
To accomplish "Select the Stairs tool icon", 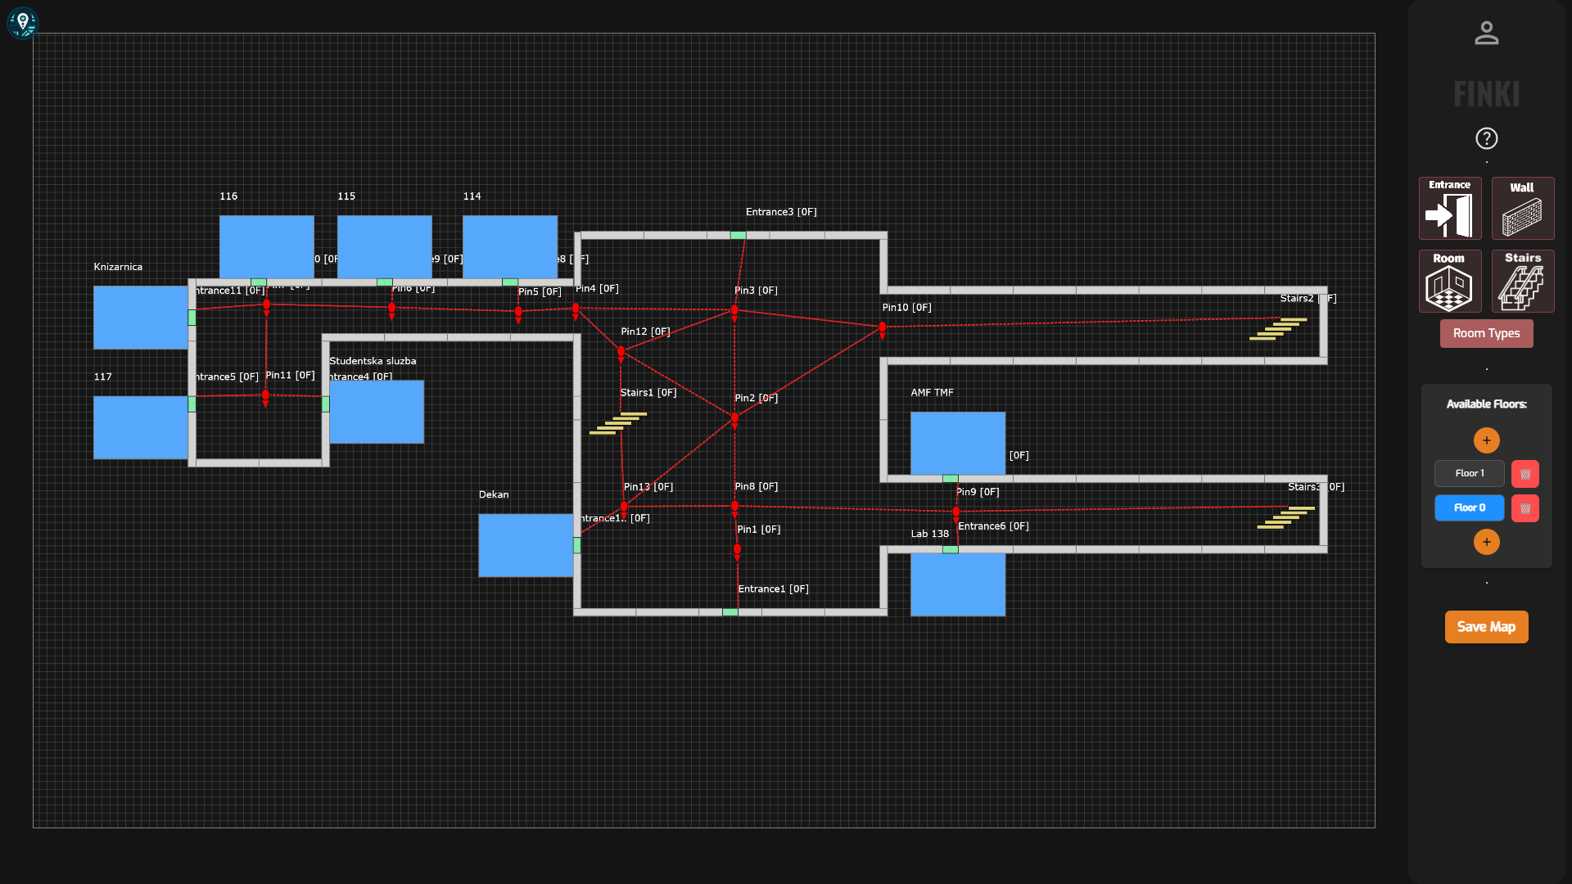I will coord(1522,282).
